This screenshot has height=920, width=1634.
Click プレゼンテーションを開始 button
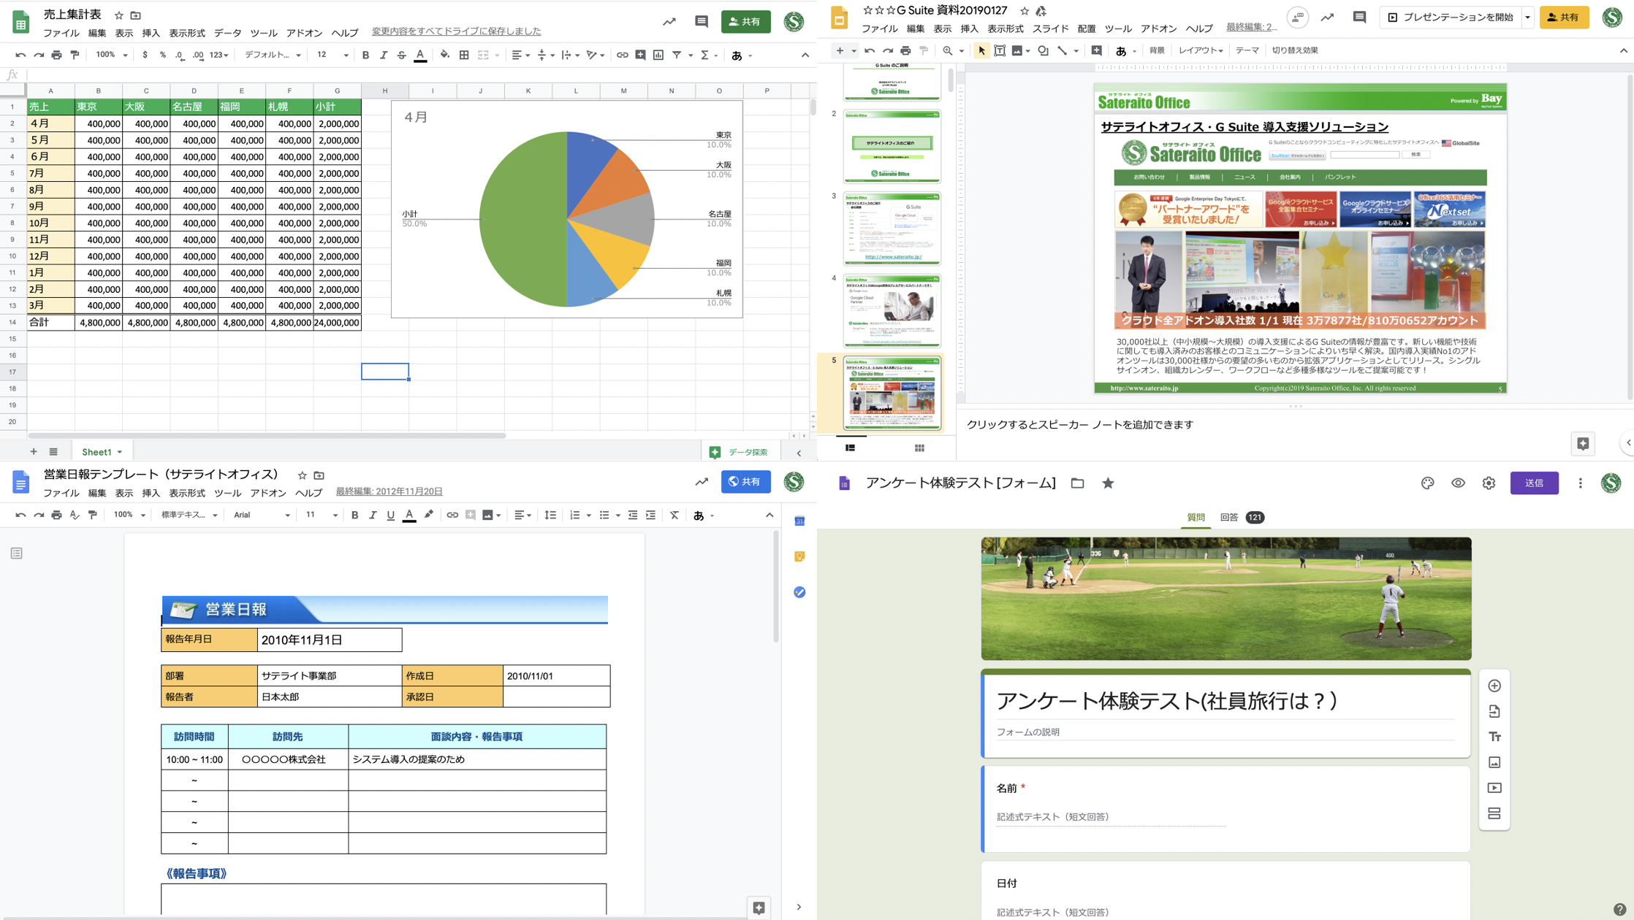click(x=1451, y=17)
